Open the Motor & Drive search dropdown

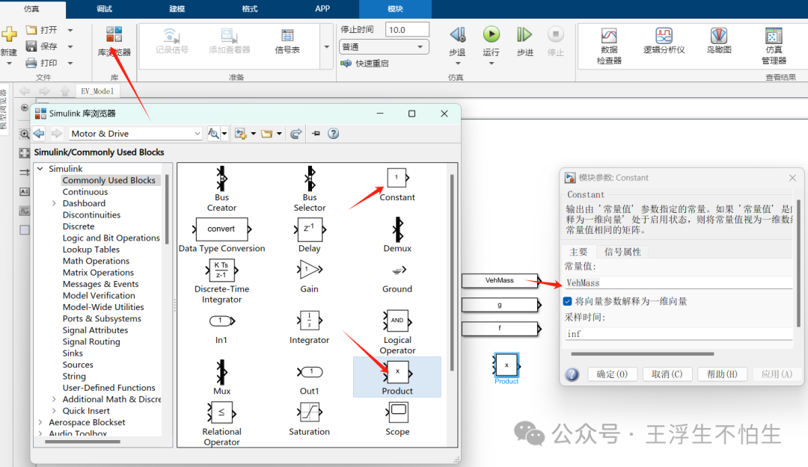pos(198,134)
